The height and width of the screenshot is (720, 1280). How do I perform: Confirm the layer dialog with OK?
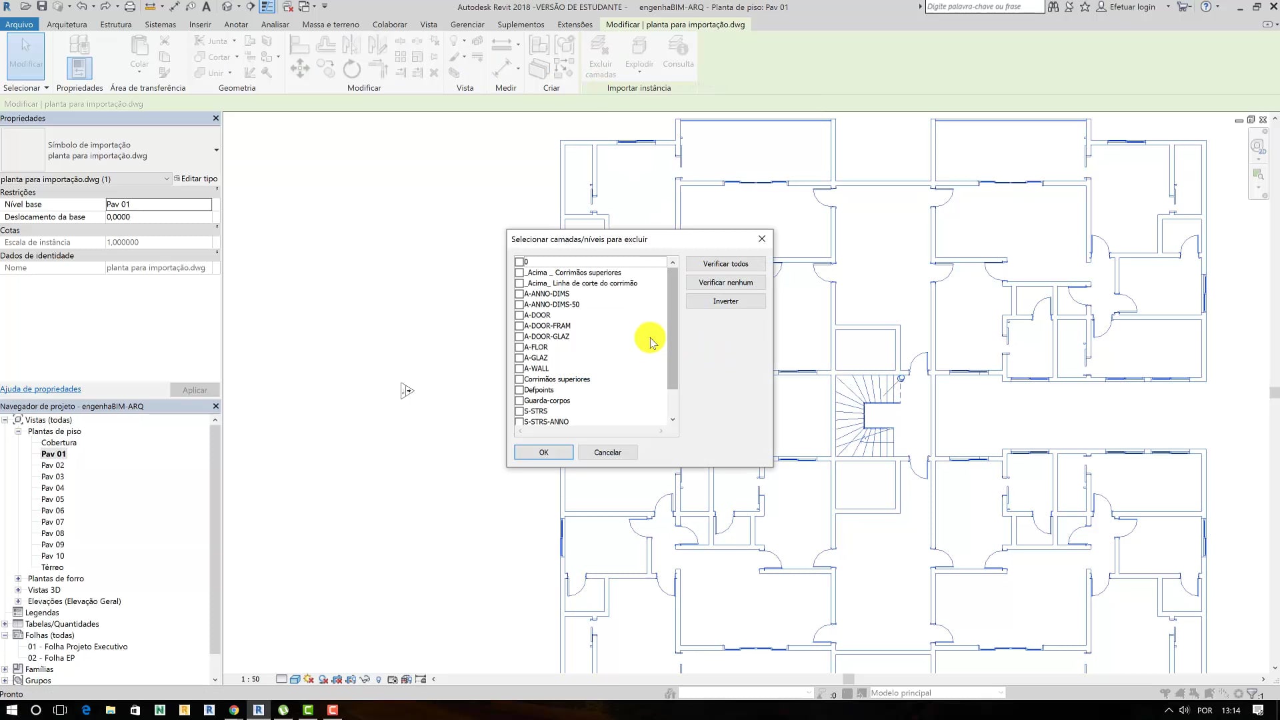[543, 453]
